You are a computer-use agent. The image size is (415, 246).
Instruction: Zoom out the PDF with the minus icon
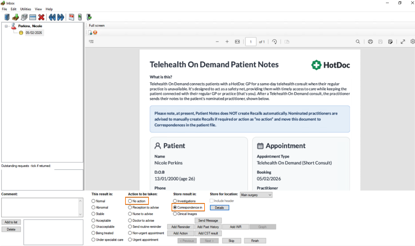pos(217,42)
